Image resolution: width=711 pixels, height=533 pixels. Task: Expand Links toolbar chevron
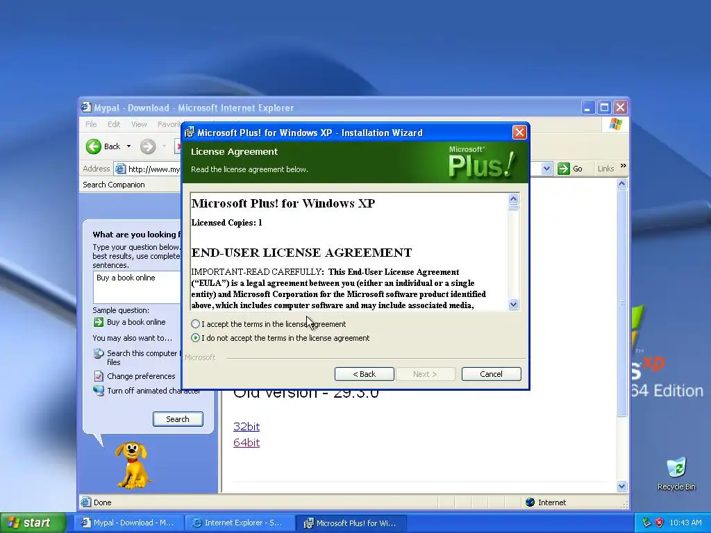(623, 166)
